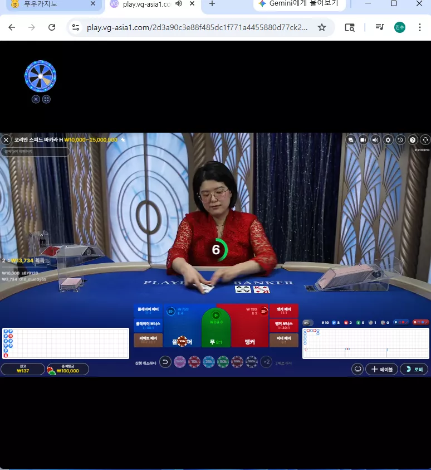Bet on 이더 페어 5:1
The height and width of the screenshot is (470, 431).
click(x=284, y=340)
